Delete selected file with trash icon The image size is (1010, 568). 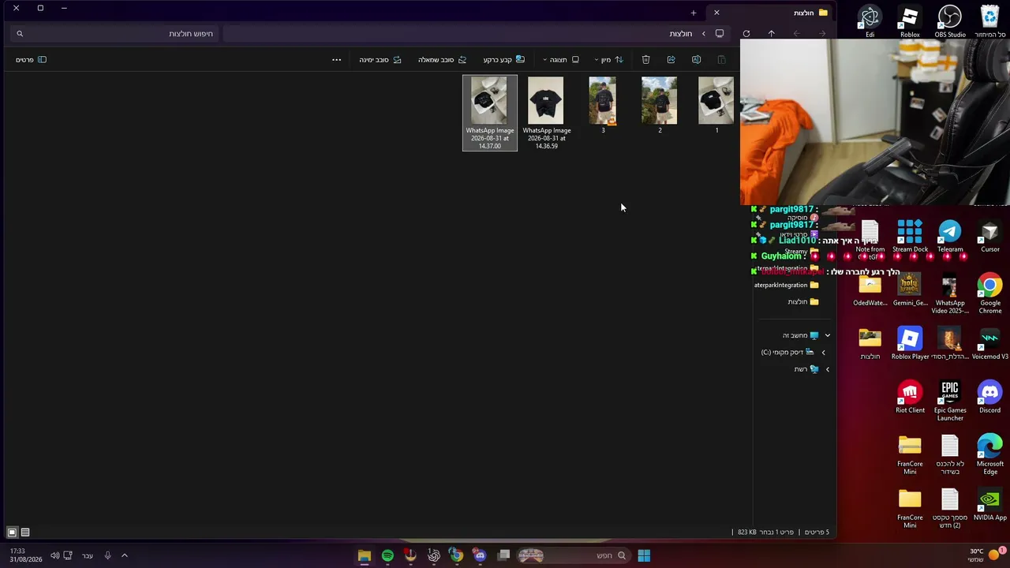[x=645, y=60]
